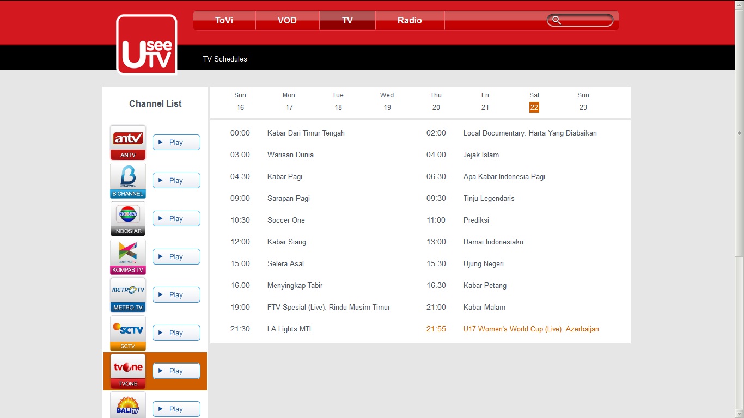744x418 pixels.
Task: Open the UseeTV logo home link
Action: tap(147, 44)
